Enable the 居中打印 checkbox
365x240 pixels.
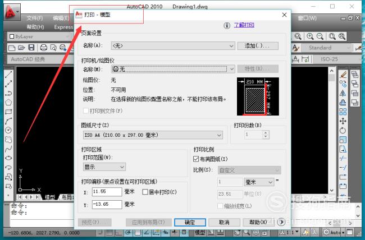click(145, 192)
